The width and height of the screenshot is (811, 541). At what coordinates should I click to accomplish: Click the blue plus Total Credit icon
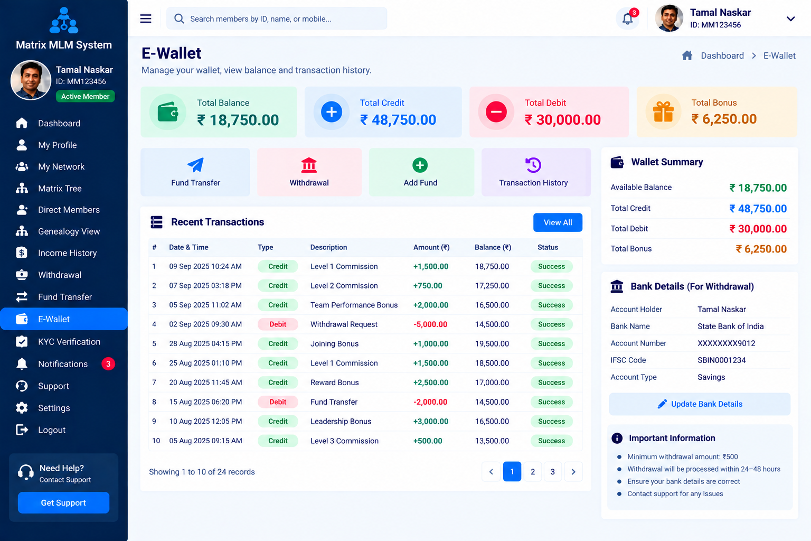tap(332, 112)
